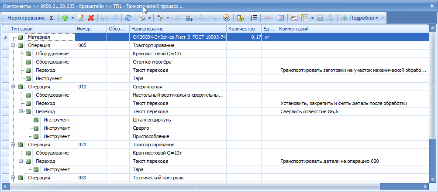Collapse the Операция 020 node
Viewport: 438px width, 192px height.
point(13,145)
